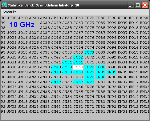Click the JO68 locator cell

point(78,28)
